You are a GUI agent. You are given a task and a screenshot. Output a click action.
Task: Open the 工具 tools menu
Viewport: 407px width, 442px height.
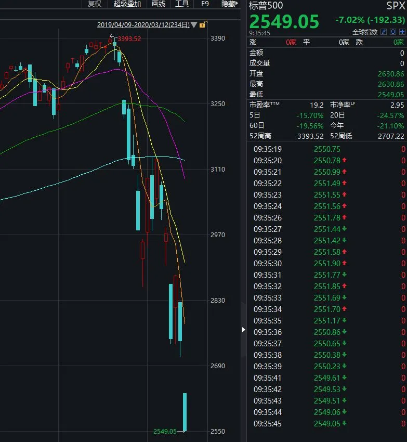[182, 4]
